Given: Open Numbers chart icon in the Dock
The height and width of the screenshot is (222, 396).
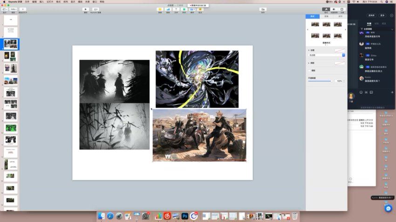Looking at the screenshot, I should pyautogui.click(x=158, y=216).
